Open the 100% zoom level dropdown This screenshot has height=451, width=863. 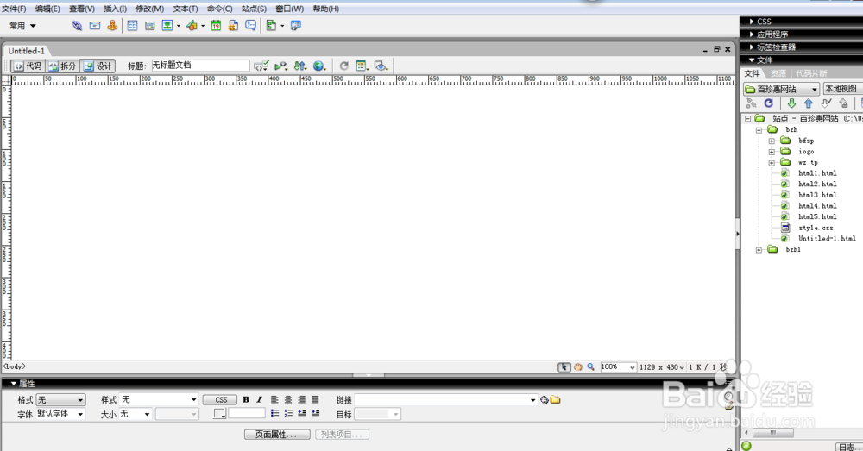(x=618, y=366)
